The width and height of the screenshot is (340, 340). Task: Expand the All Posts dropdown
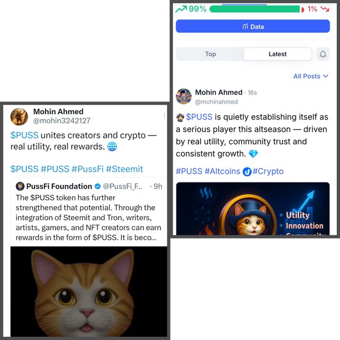(311, 76)
